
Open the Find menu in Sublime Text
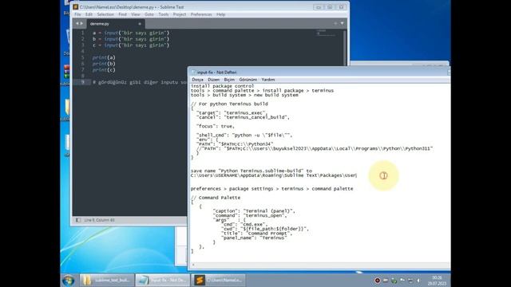coord(122,14)
